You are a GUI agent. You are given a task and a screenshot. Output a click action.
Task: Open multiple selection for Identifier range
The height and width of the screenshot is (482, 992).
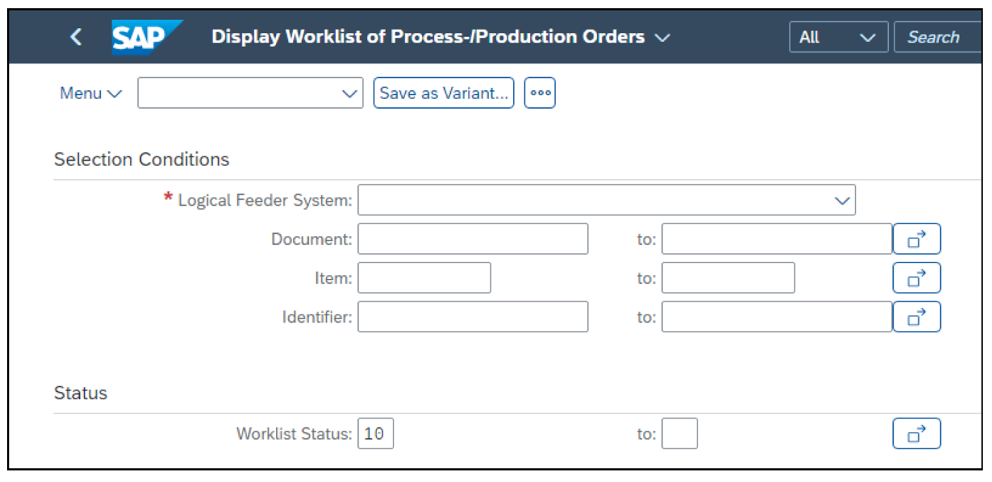click(x=916, y=317)
